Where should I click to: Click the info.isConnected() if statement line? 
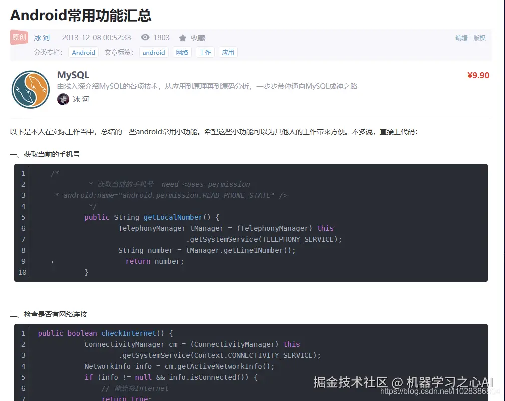click(171, 377)
